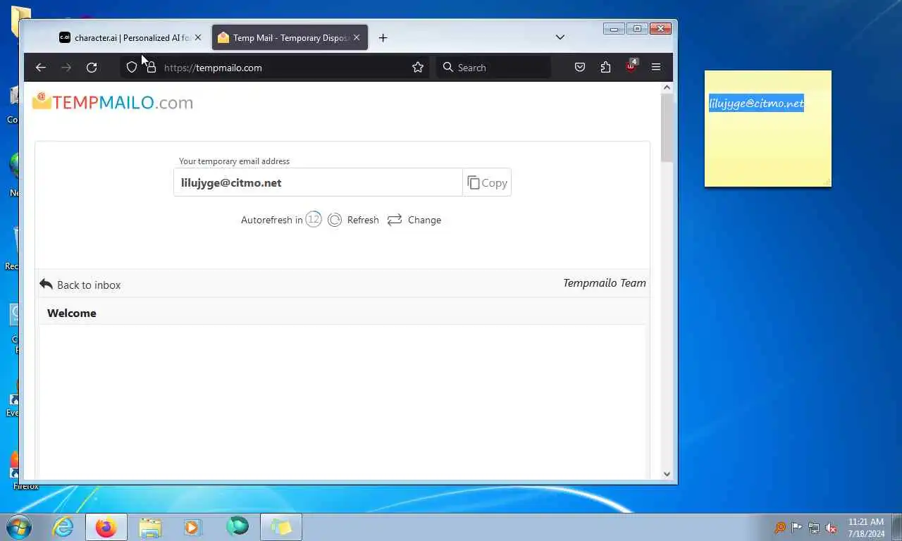This screenshot has width=902, height=541.
Task: Open Windows Media Player on taskbar
Action: point(192,527)
